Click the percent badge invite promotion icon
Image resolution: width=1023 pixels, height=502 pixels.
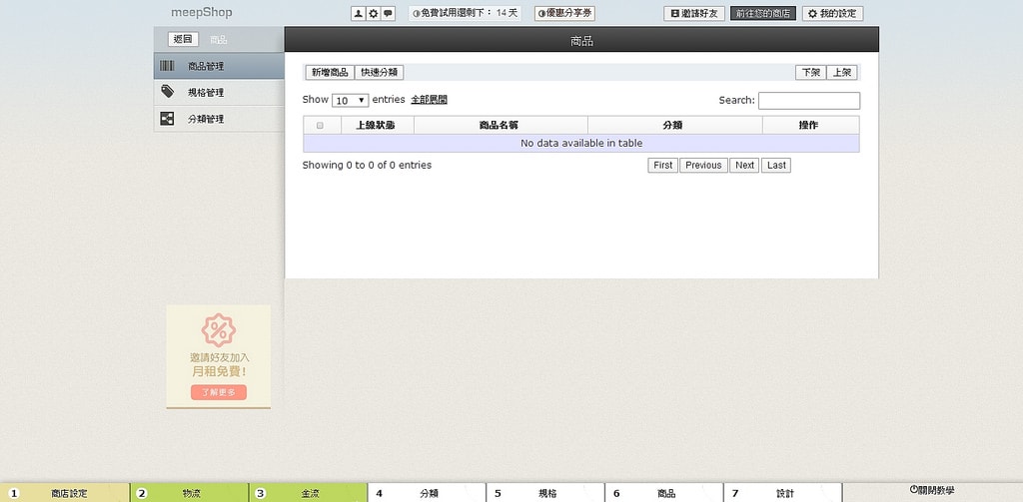coord(218,330)
